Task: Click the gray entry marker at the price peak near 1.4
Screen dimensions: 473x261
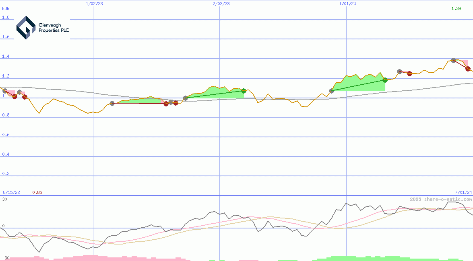Action: [453, 61]
